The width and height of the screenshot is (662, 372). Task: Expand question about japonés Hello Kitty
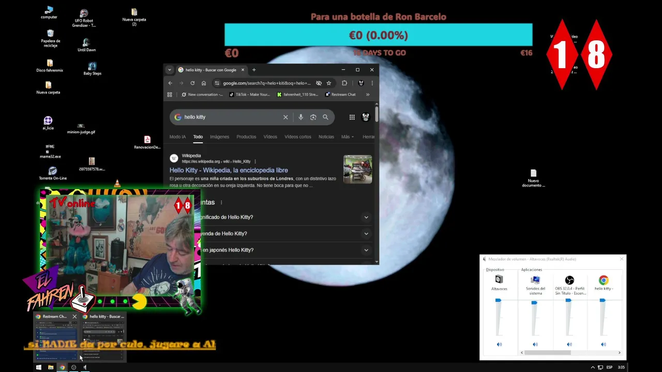pyautogui.click(x=366, y=250)
